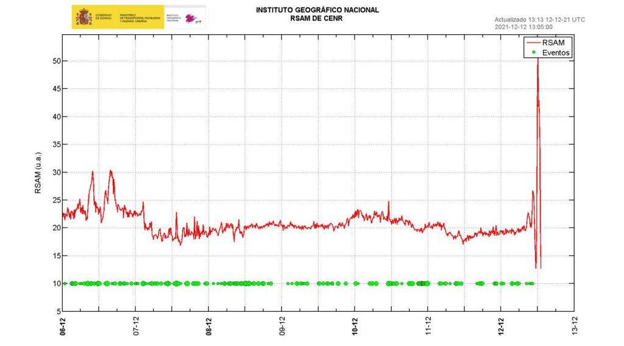Click the y-axis value 45
The image size is (624, 346).
[x=56, y=89]
